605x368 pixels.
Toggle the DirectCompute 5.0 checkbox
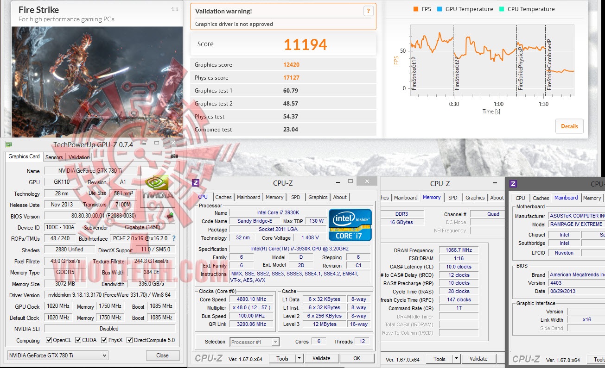click(129, 340)
